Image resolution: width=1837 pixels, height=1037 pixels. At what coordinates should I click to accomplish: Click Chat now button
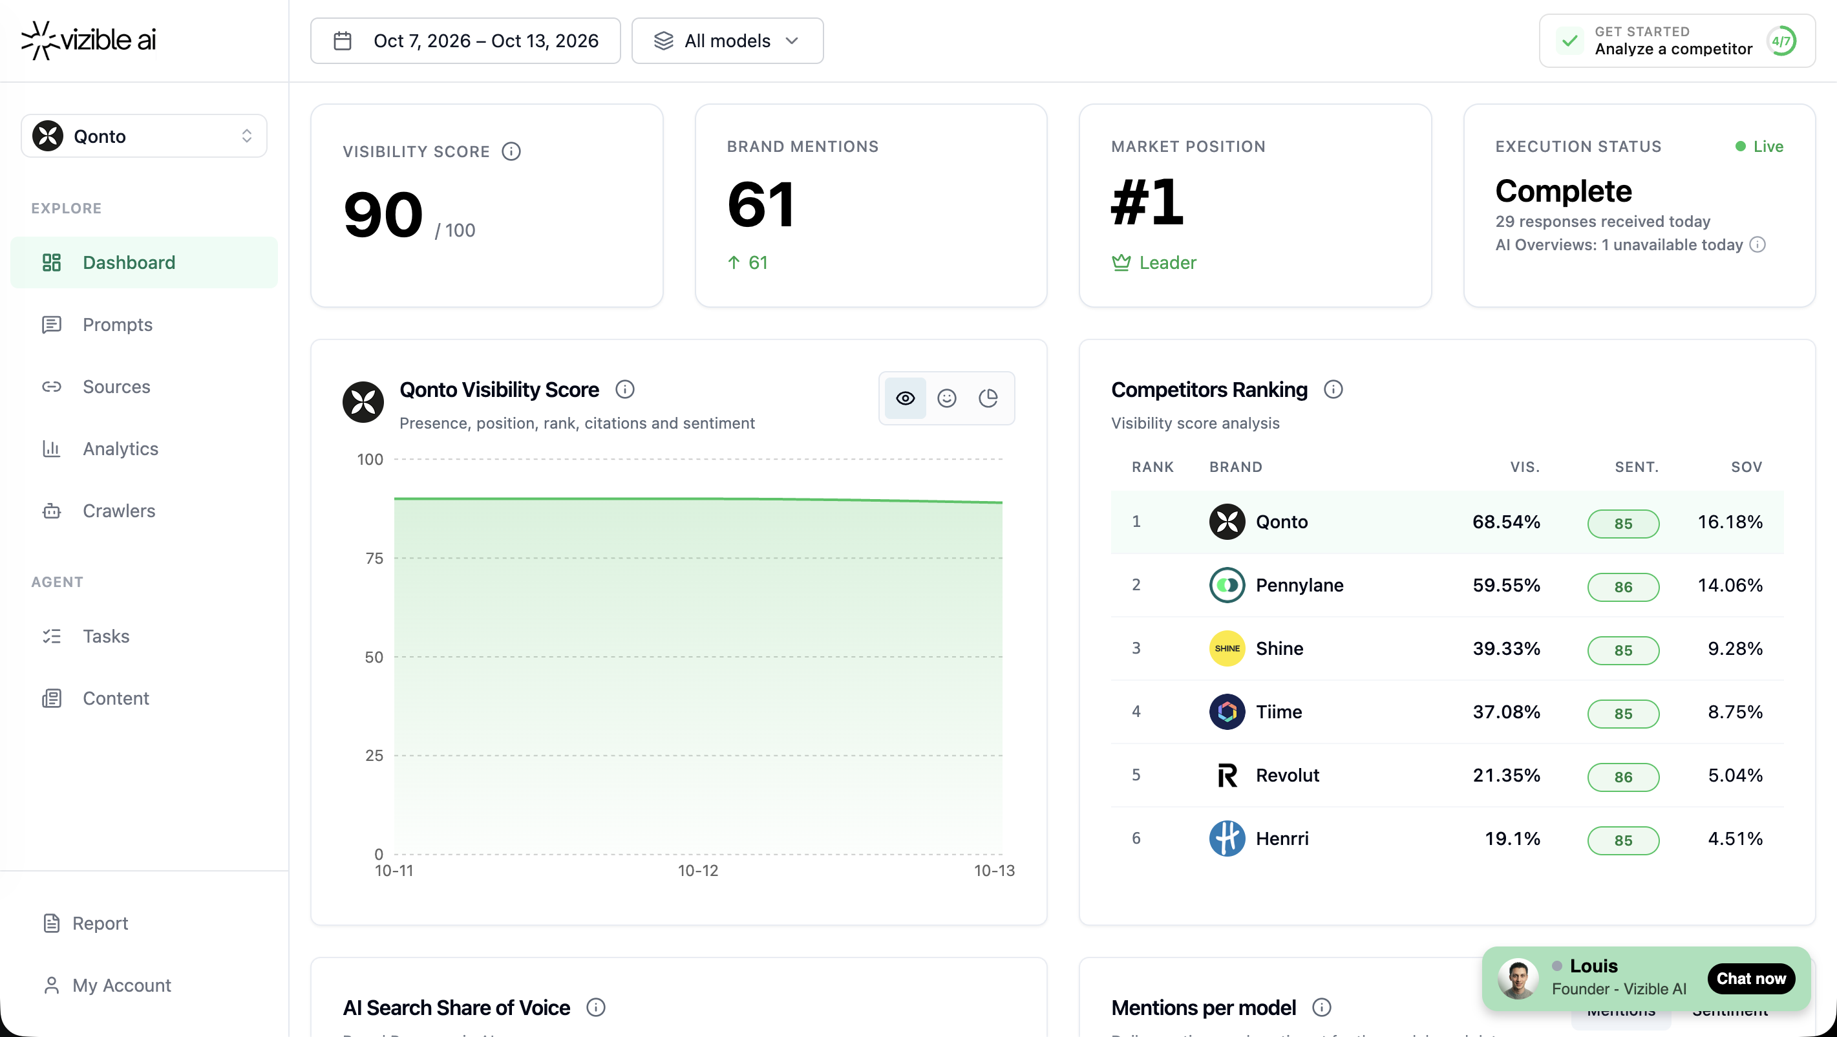tap(1751, 979)
